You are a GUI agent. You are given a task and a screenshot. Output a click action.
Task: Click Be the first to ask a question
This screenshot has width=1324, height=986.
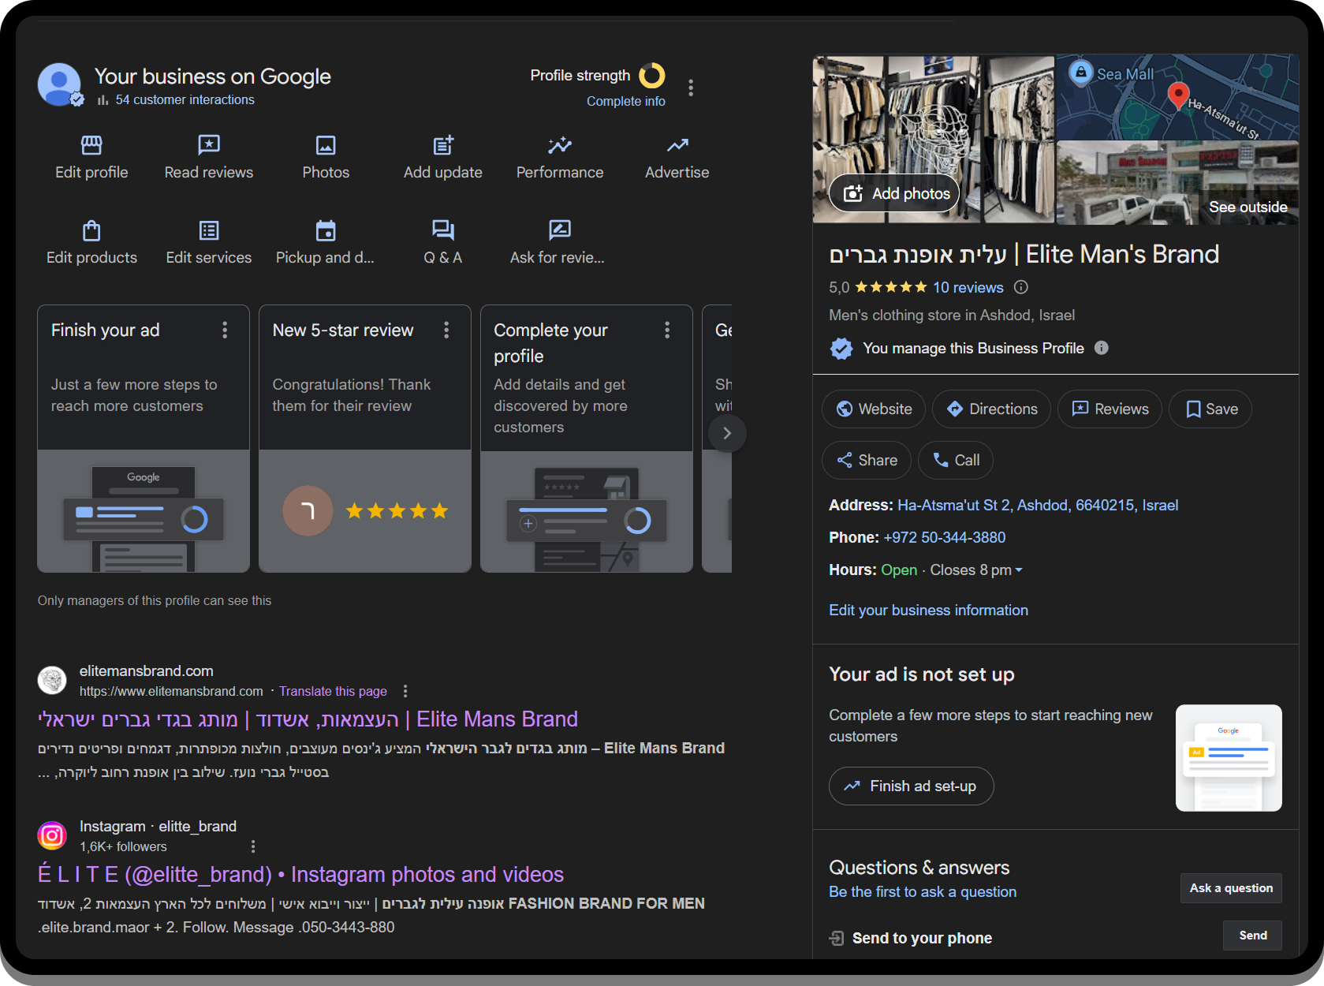923,892
